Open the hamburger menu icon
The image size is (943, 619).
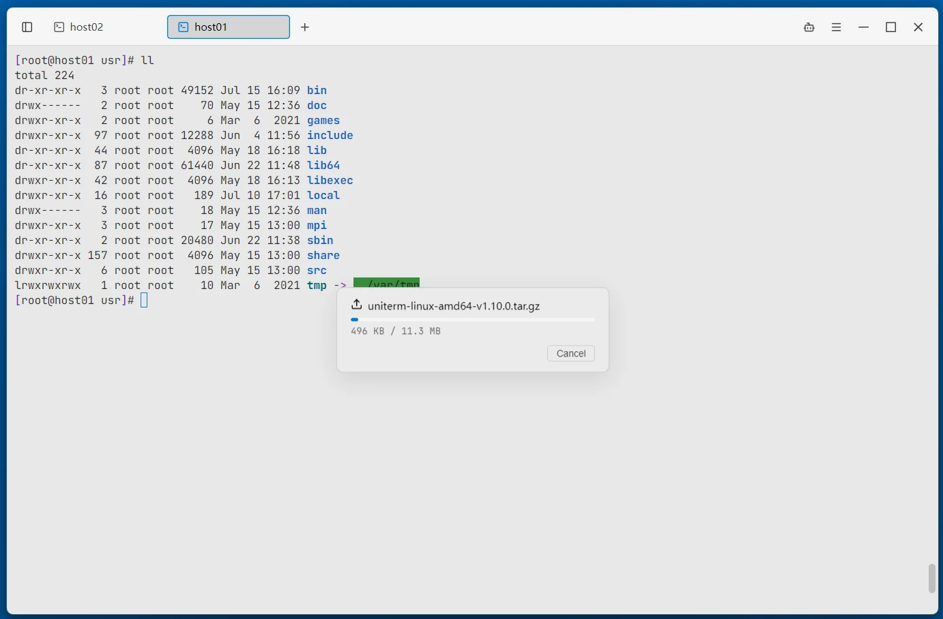pyautogui.click(x=837, y=27)
